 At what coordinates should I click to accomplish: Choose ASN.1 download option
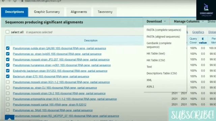point(150,87)
